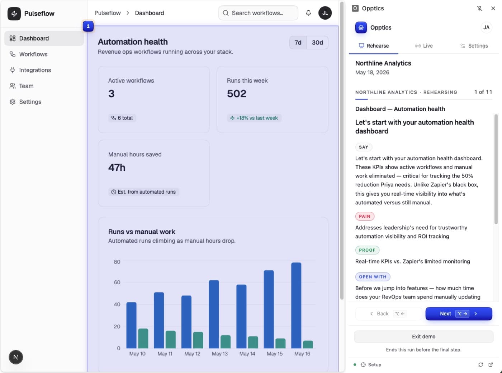The image size is (502, 373).
Task: Focus the Search workflows field
Action: click(258, 13)
